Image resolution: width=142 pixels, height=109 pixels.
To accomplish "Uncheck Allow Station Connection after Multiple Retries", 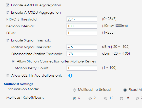I will tap(13, 61).
